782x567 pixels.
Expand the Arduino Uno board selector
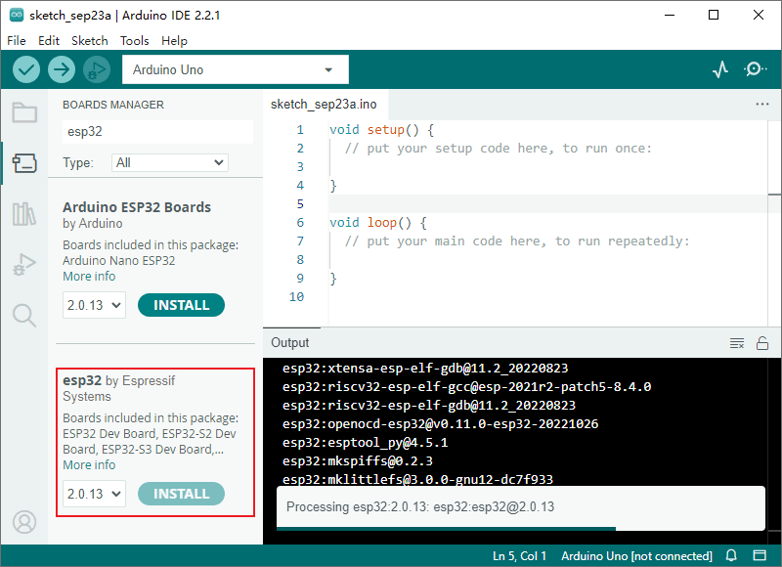(x=235, y=69)
